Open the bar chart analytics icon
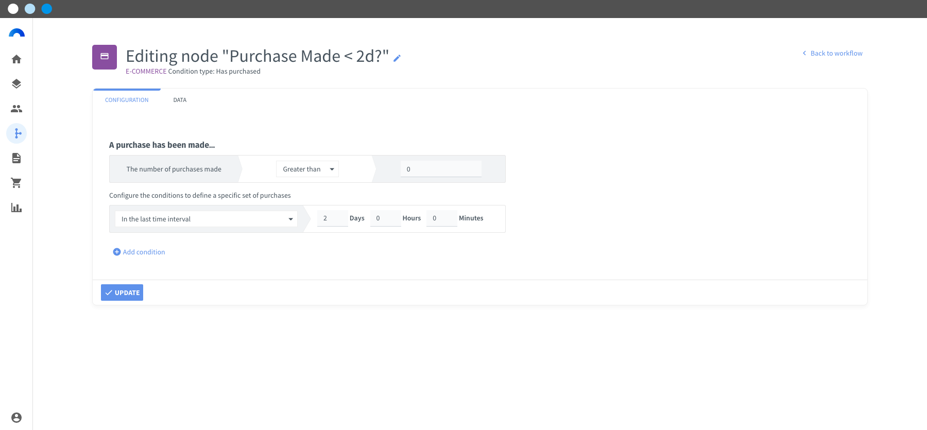Image resolution: width=927 pixels, height=430 pixels. (16, 208)
